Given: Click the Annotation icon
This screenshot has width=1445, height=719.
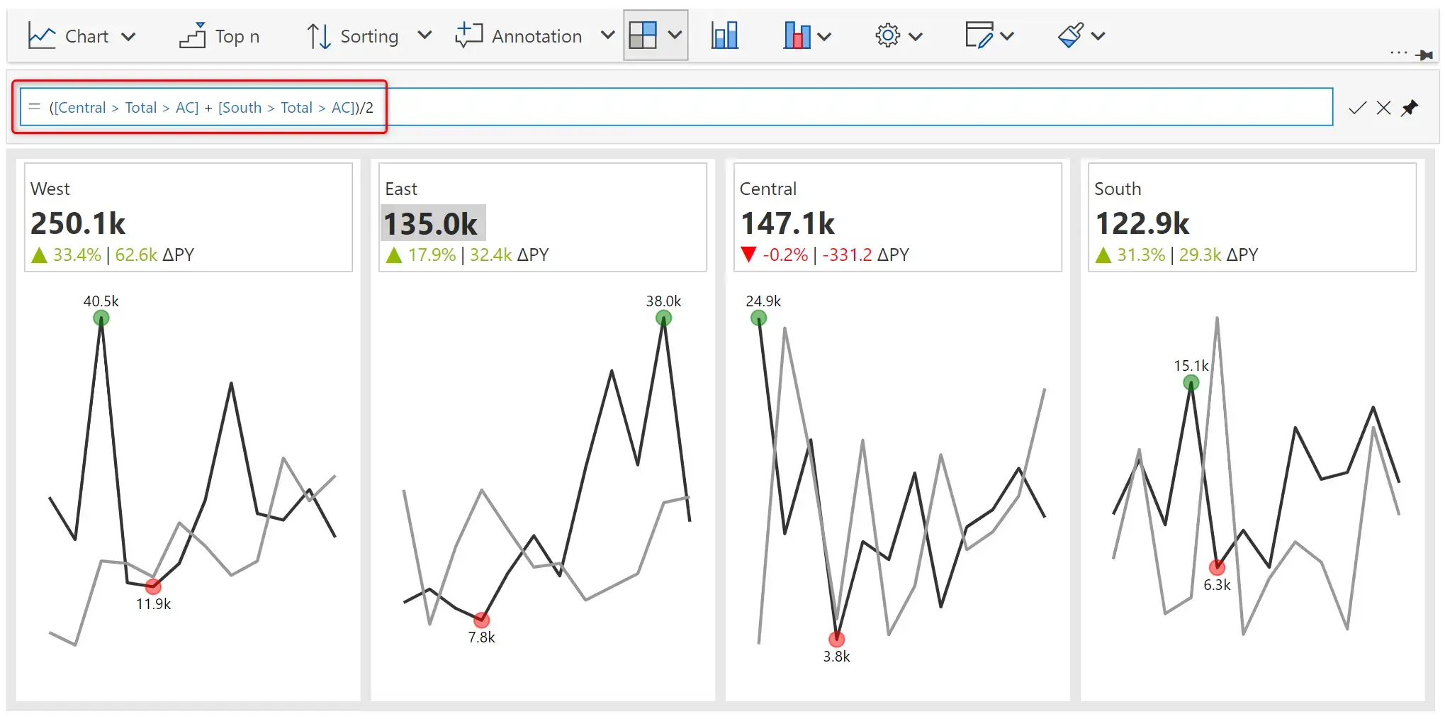Looking at the screenshot, I should pyautogui.click(x=468, y=35).
